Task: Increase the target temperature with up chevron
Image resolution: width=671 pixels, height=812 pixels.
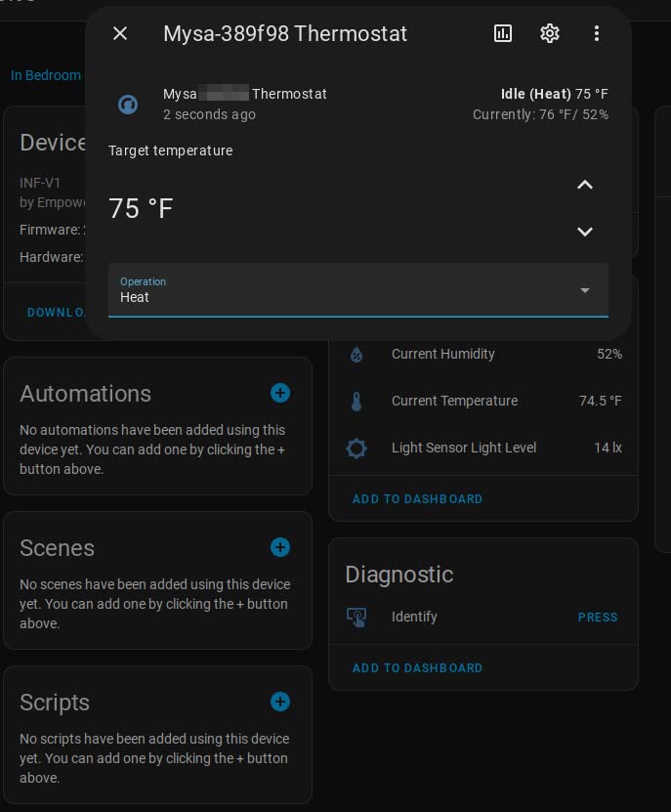Action: tap(585, 185)
